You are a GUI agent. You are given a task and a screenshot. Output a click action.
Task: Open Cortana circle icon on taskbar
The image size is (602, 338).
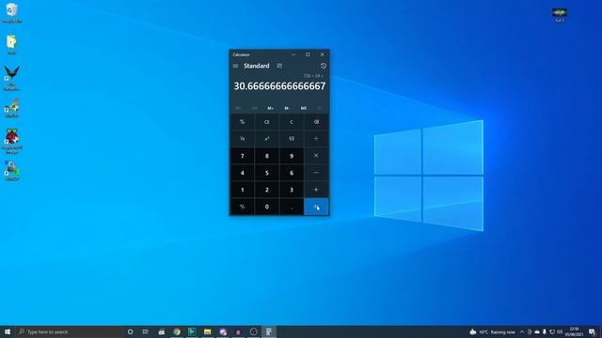[130, 331]
